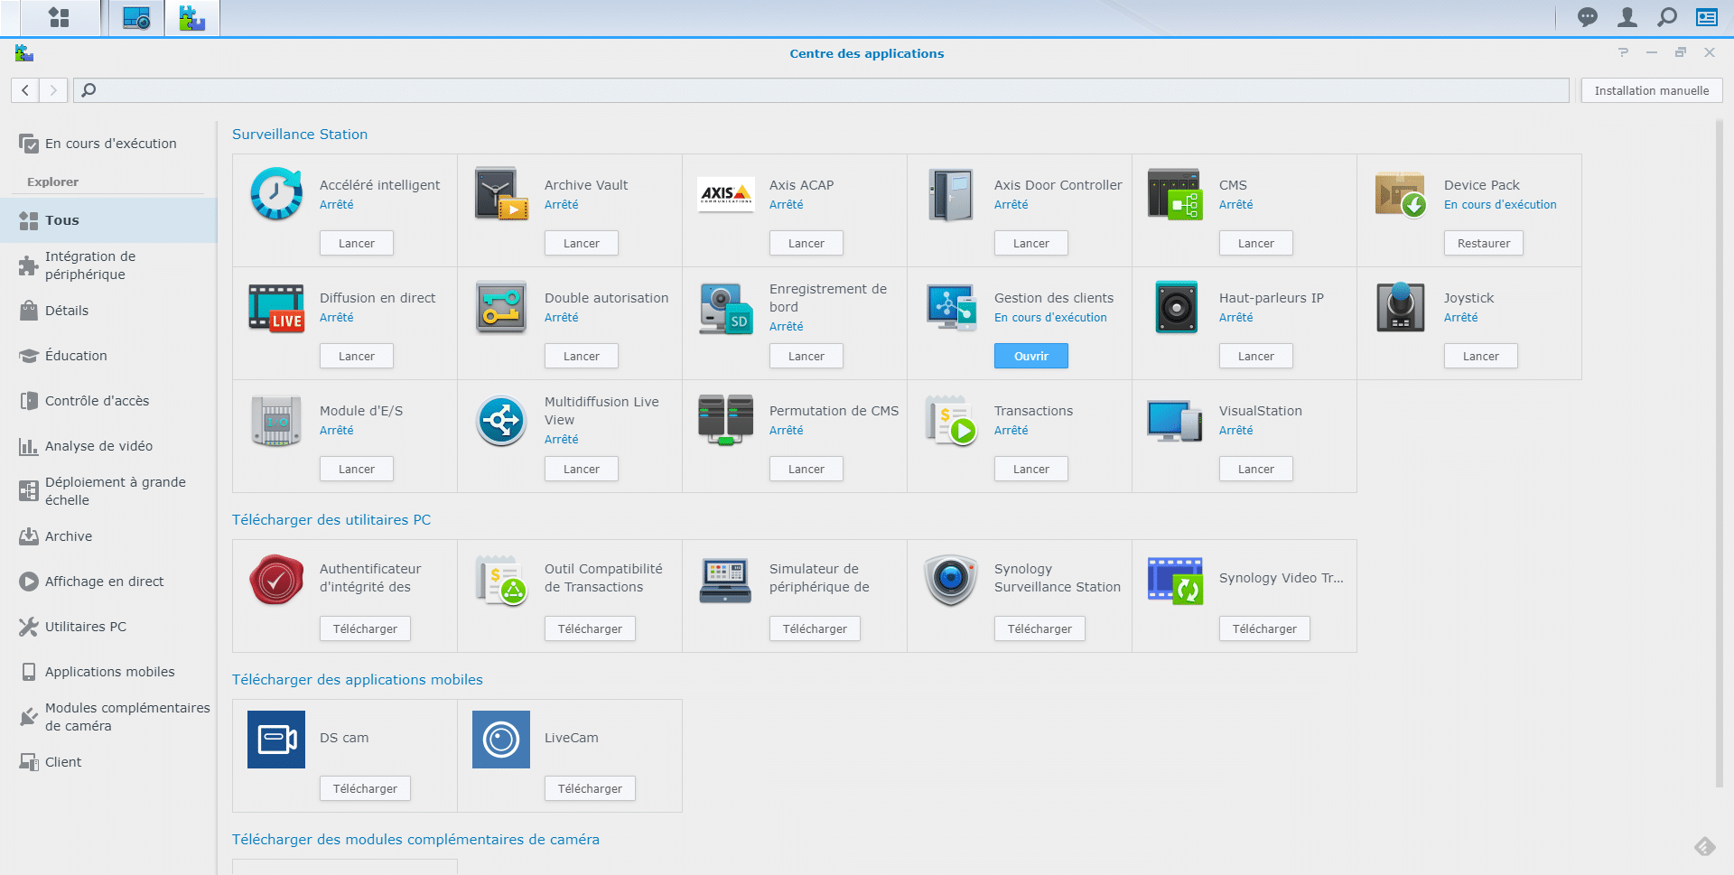Screen dimensions: 1734x875
Task: Download the LiveCam mobile app
Action: coord(590,788)
